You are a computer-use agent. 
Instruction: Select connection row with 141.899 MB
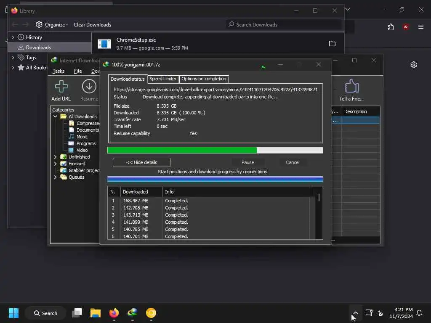pyautogui.click(x=209, y=222)
